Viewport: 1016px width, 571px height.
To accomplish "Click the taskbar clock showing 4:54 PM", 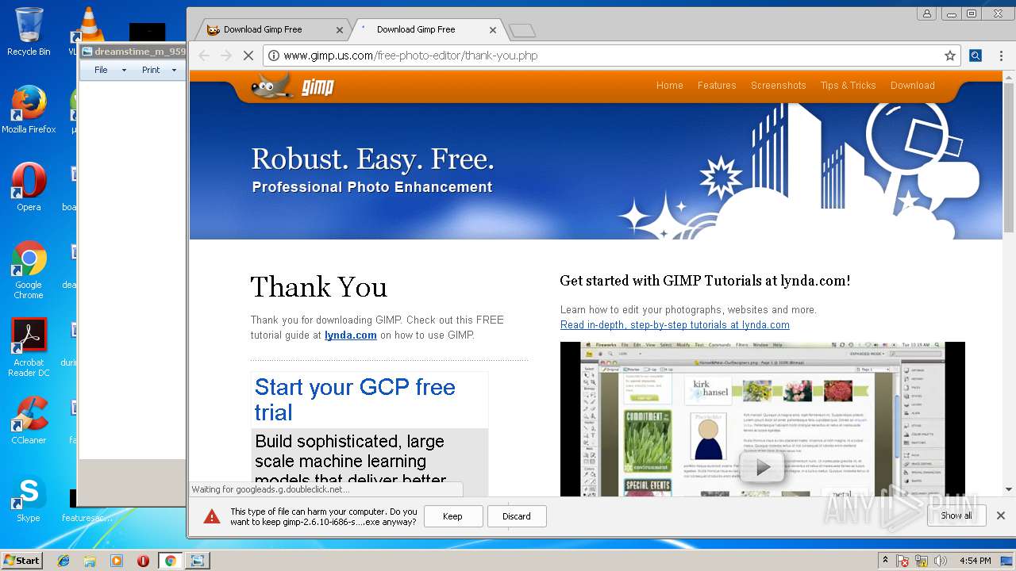I will tap(975, 561).
